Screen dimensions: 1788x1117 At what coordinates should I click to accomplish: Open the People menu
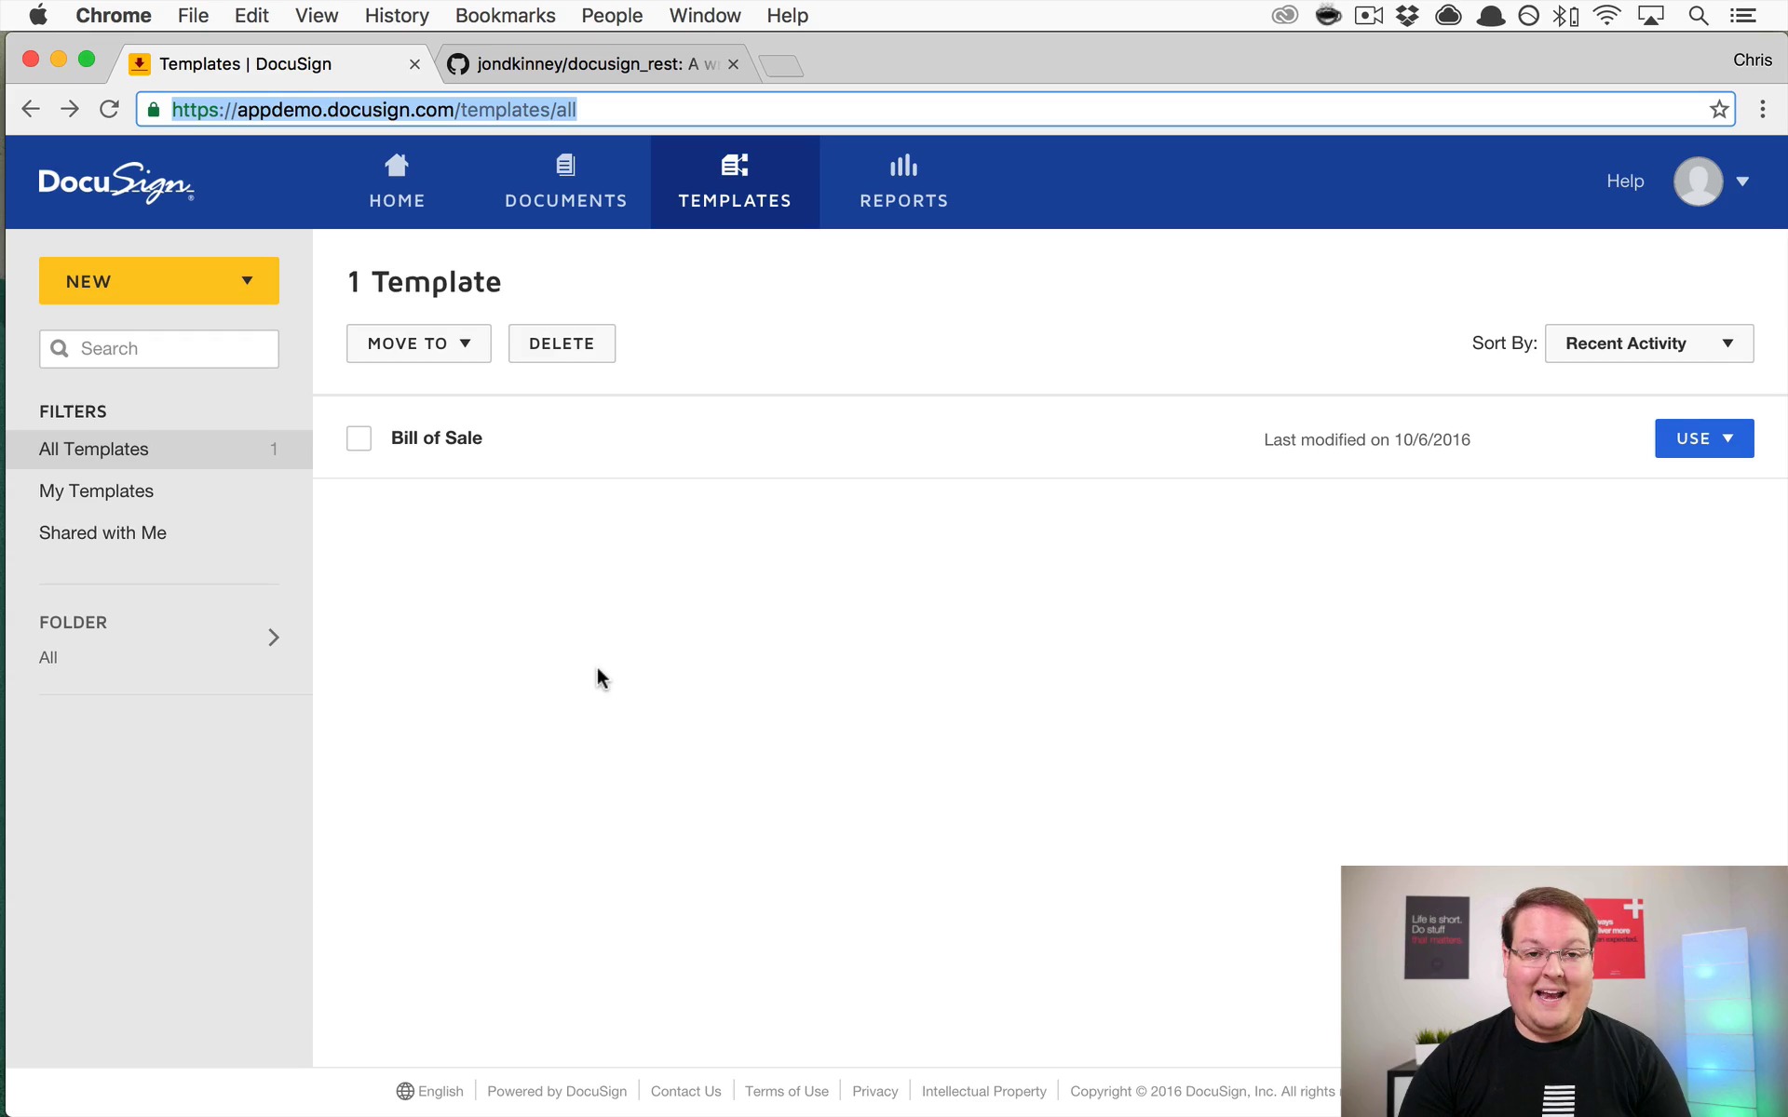pos(612,15)
